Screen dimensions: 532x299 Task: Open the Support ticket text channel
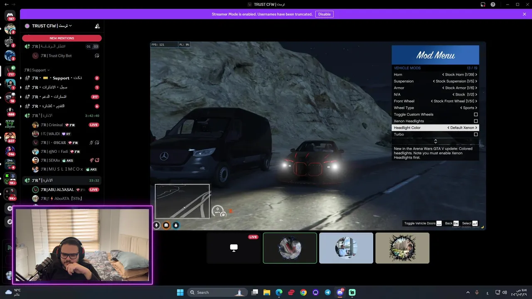click(x=62, y=78)
